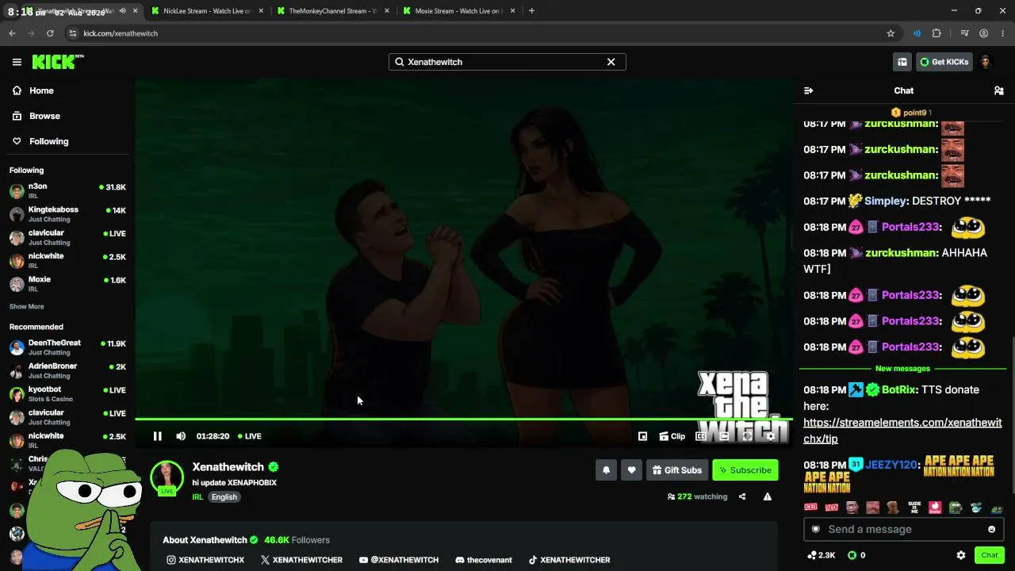1015x571 pixels.
Task: Clear the Xenathewitch search text
Action: [x=611, y=62]
